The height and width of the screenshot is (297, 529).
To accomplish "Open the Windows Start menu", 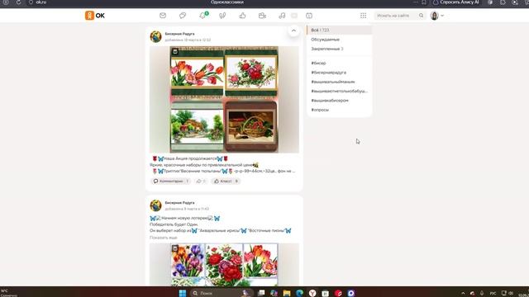I will 183,293.
